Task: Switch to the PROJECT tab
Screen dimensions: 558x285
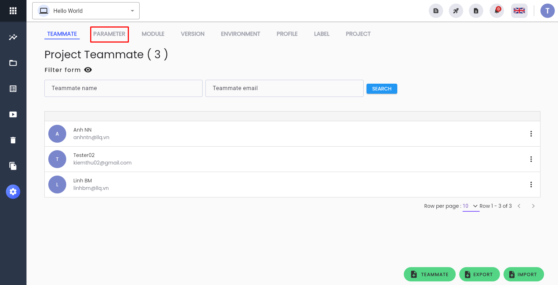Action: 358,34
